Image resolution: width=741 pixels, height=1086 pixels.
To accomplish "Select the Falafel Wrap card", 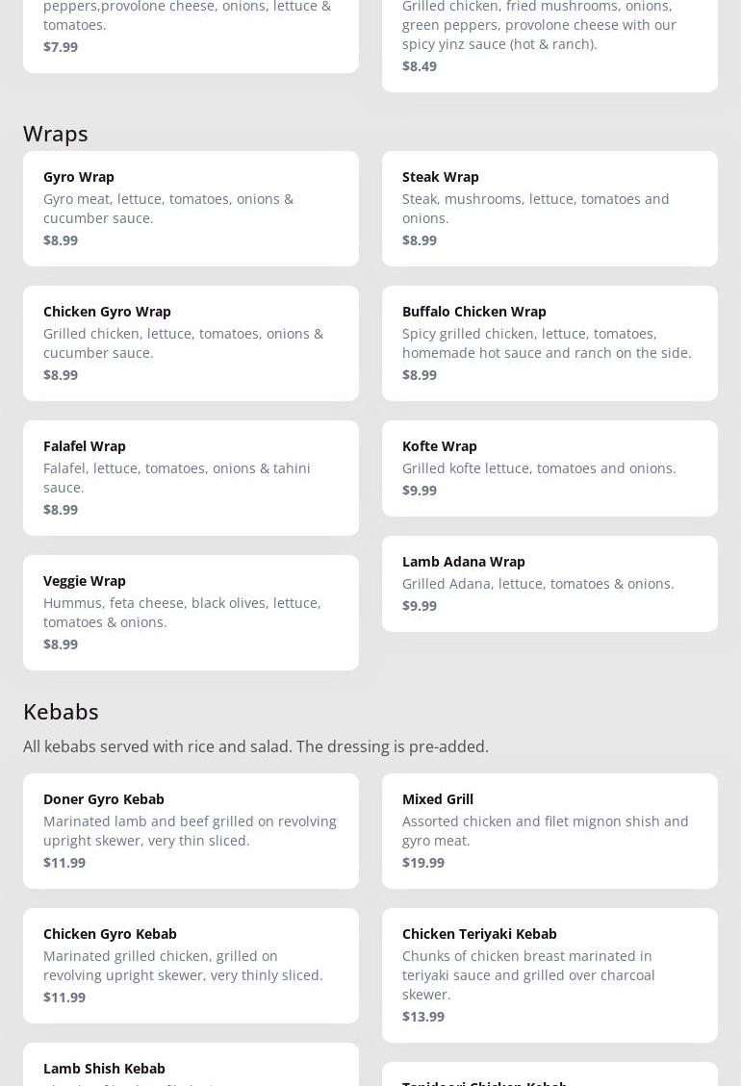I will [191, 477].
